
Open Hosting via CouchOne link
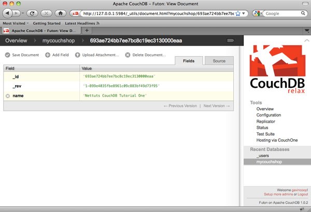point(277,140)
